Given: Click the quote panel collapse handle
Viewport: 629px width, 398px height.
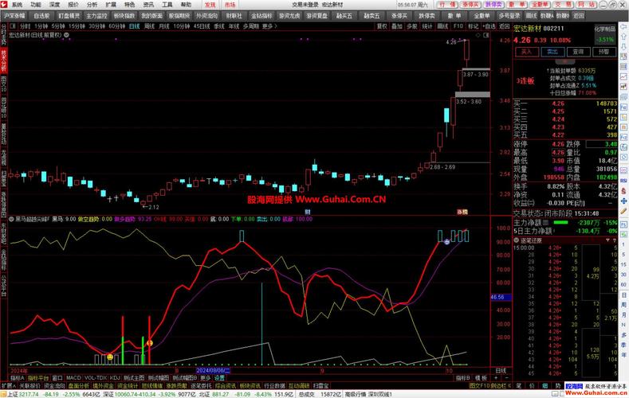Looking at the screenshot, I should 564,62.
